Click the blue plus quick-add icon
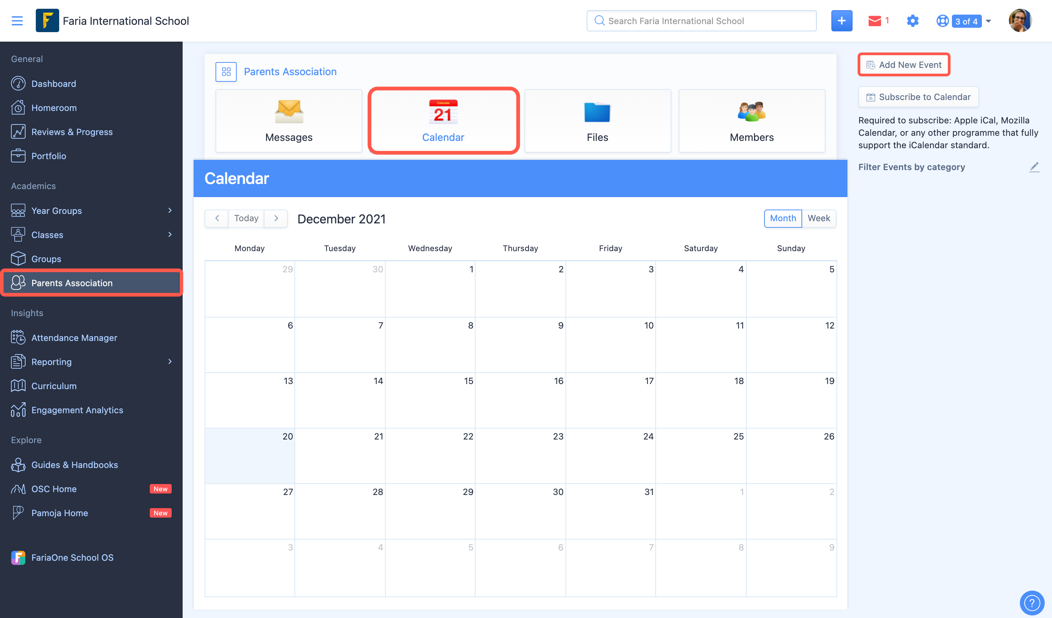This screenshot has width=1052, height=618. (x=841, y=21)
